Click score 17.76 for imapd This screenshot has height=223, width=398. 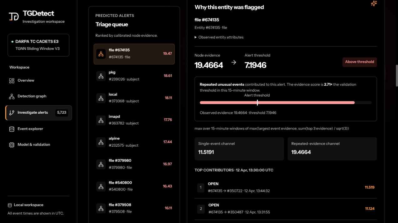(x=168, y=120)
